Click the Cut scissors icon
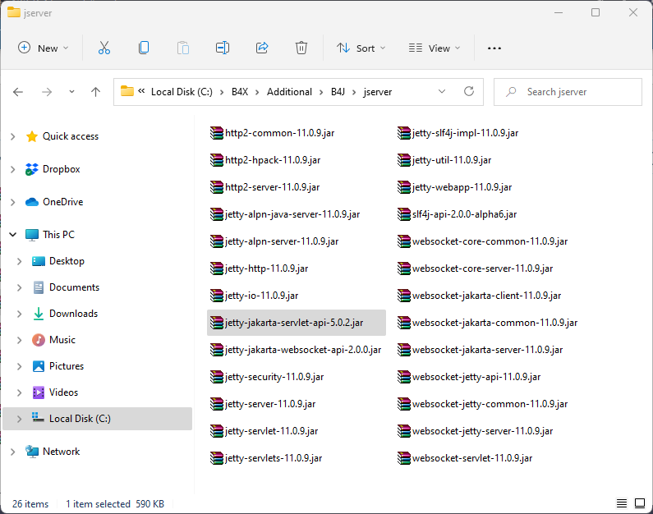This screenshot has height=514, width=653. pos(104,48)
